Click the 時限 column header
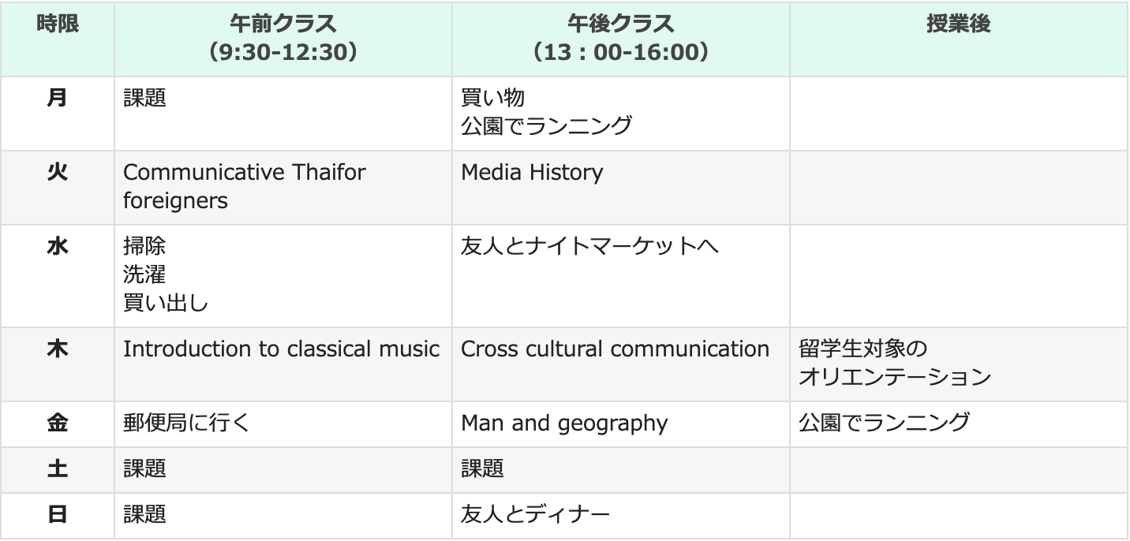 [x=58, y=38]
